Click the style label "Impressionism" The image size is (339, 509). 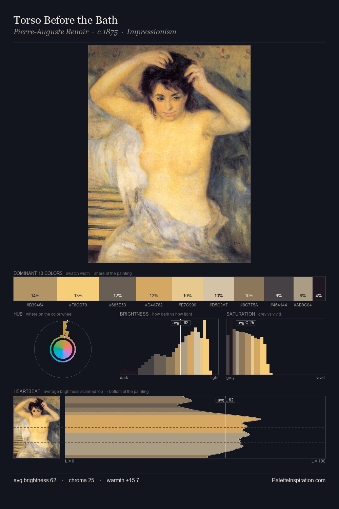[x=152, y=32]
